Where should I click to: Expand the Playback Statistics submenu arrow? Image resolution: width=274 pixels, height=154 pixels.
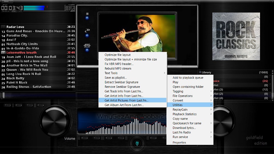(211, 114)
